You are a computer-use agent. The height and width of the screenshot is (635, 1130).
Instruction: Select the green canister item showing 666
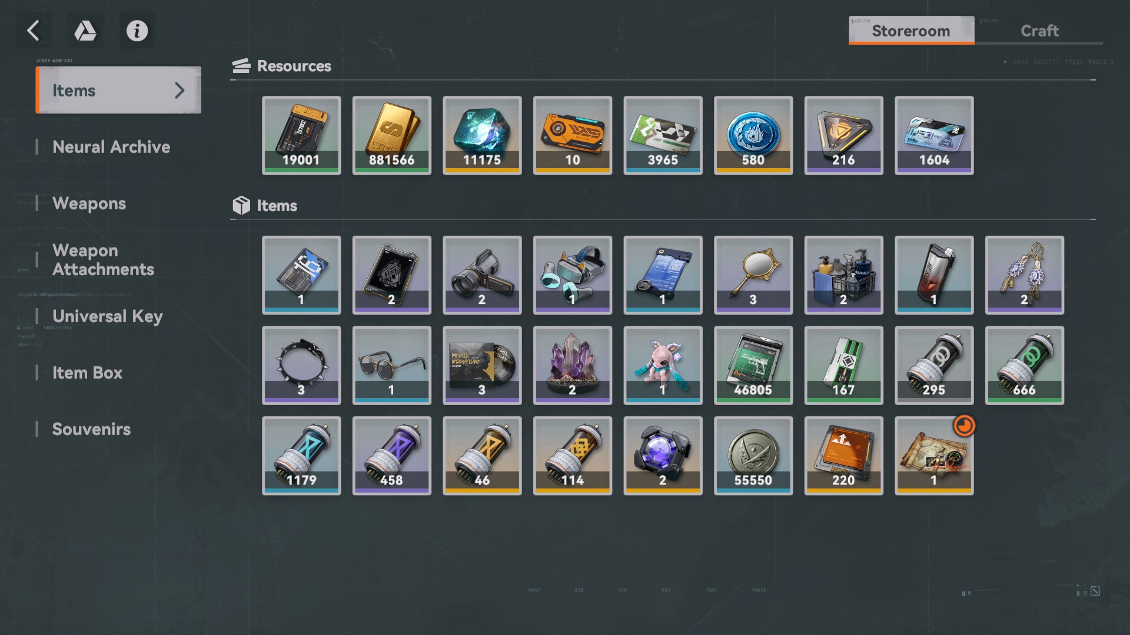1025,365
